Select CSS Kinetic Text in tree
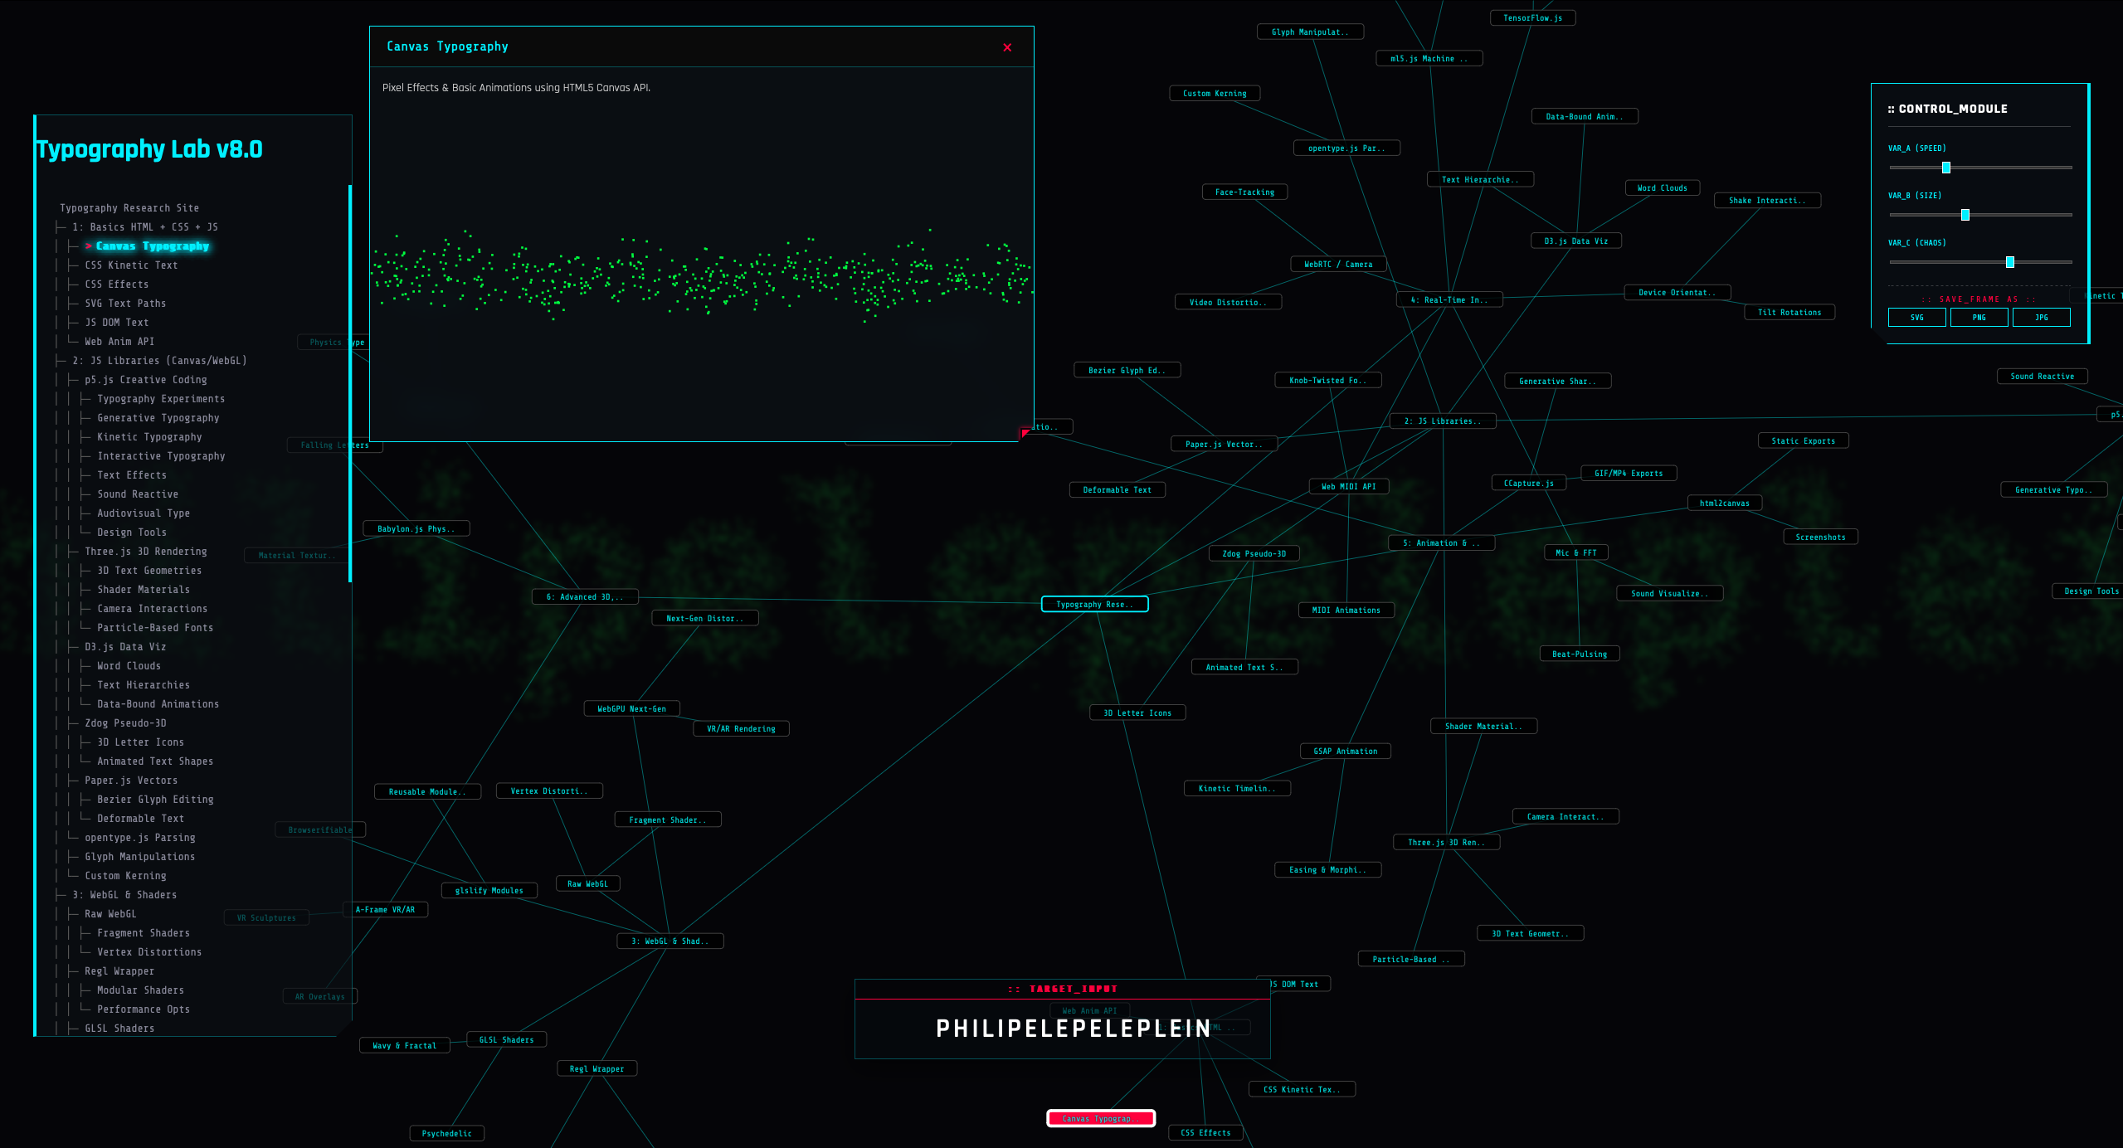Screen dimensions: 2123x1148 pos(131,265)
